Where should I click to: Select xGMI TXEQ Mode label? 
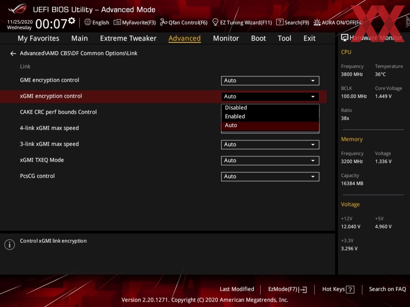click(x=42, y=160)
